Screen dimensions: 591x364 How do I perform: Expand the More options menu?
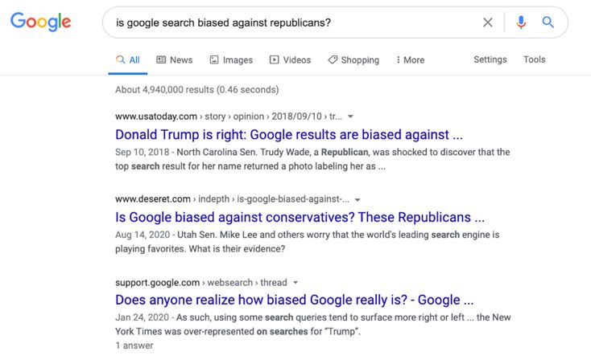[x=410, y=59]
